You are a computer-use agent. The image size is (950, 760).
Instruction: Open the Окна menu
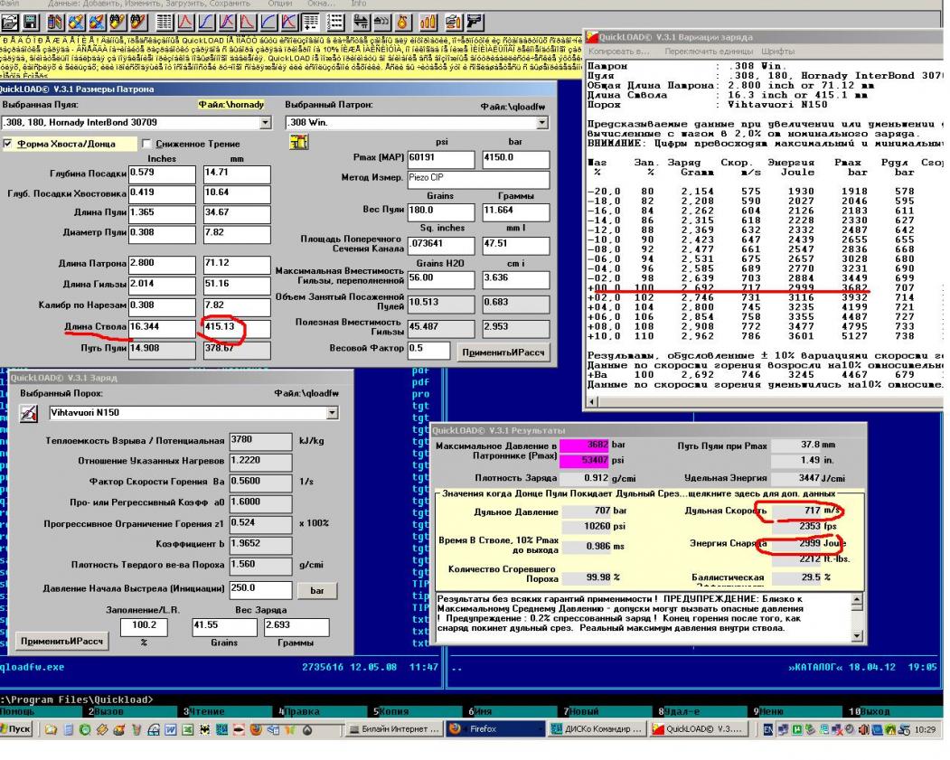coord(317,4)
